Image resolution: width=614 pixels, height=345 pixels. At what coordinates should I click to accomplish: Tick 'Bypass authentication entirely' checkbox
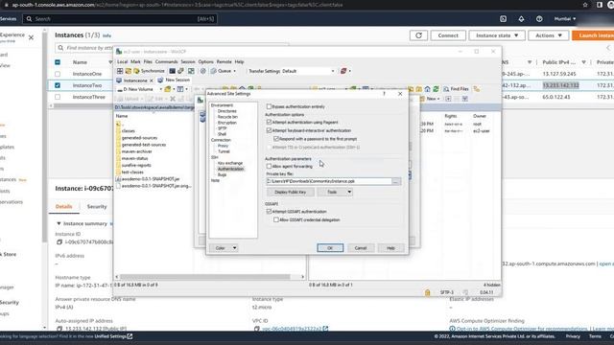[x=269, y=106]
